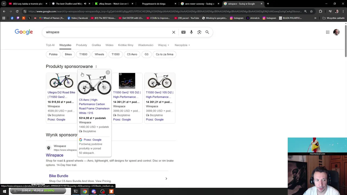Viewport: 347px width, 195px height.
Task: Open the Facebook bookmark icon
Action: click(x=12, y=18)
